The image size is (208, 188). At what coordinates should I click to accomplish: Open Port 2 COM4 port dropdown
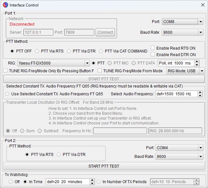pos(201,148)
